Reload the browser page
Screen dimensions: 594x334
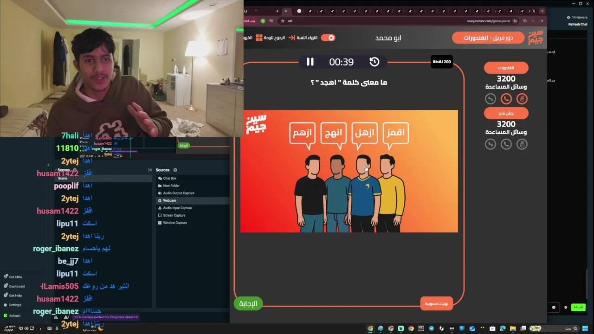tap(525, 21)
